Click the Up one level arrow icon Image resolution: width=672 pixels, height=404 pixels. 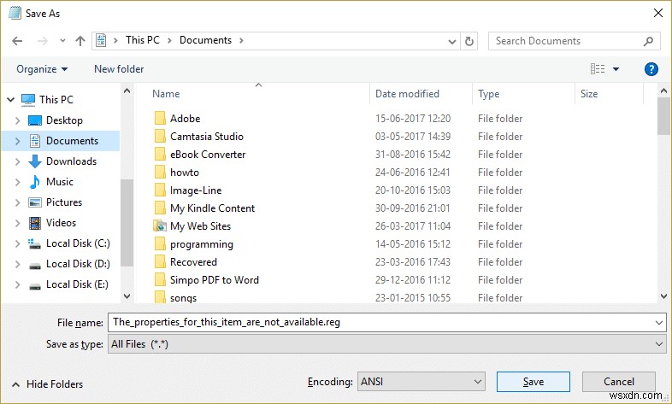point(80,40)
